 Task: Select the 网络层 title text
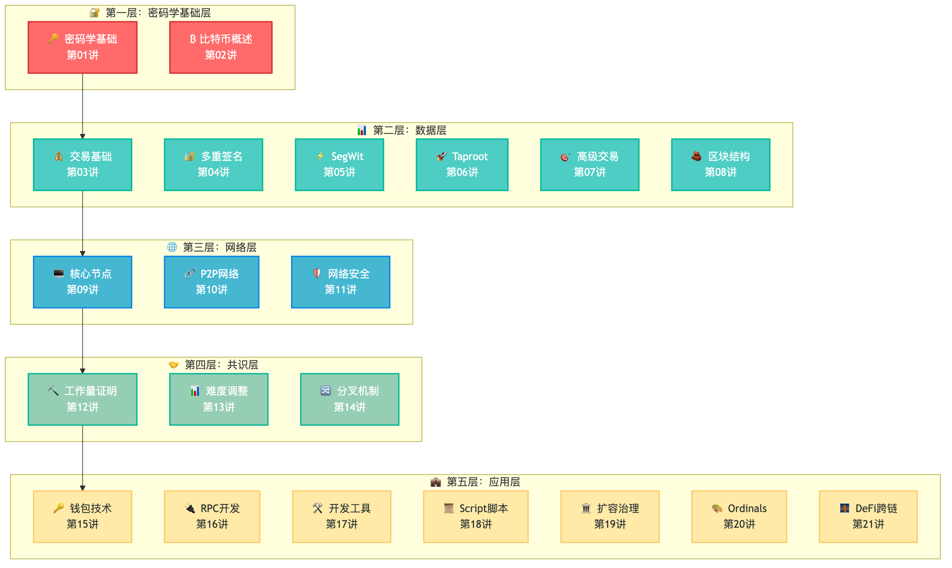click(241, 247)
